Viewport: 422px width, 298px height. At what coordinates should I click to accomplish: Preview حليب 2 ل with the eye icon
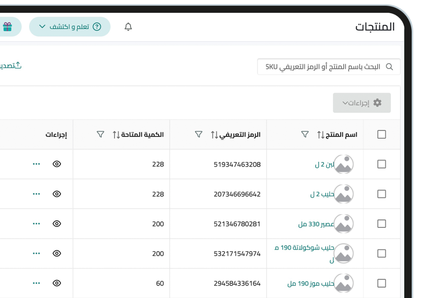point(57,194)
